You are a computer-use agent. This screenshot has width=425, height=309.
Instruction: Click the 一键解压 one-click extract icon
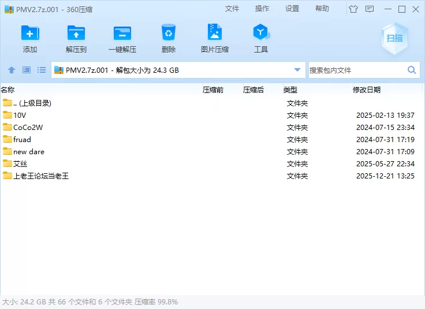(x=122, y=33)
